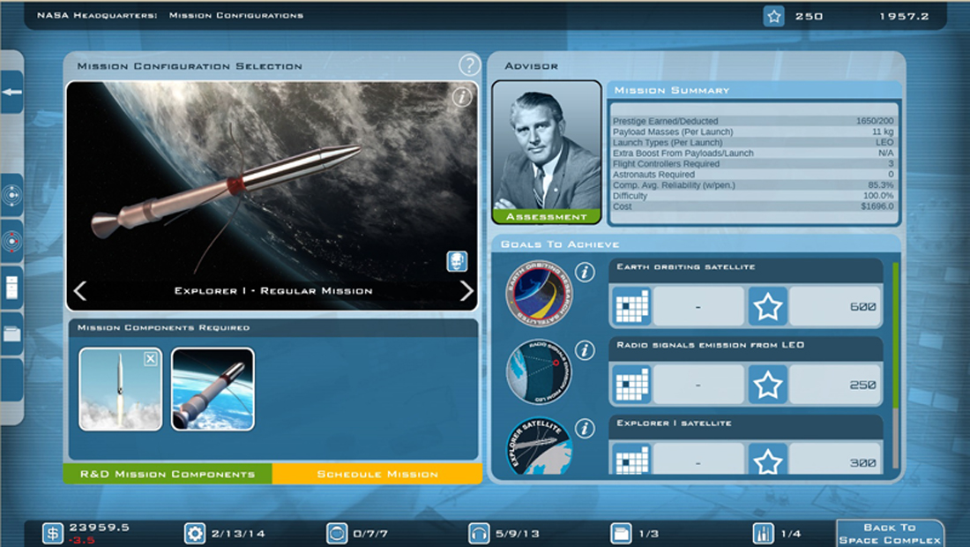
Task: Click the Difficulty 100.0% summary row
Action: (753, 196)
